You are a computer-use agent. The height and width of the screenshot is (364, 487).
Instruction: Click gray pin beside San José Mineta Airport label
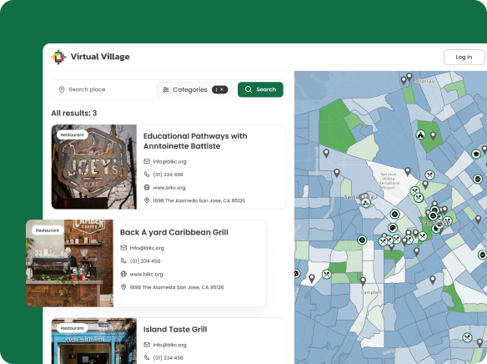coord(408,171)
